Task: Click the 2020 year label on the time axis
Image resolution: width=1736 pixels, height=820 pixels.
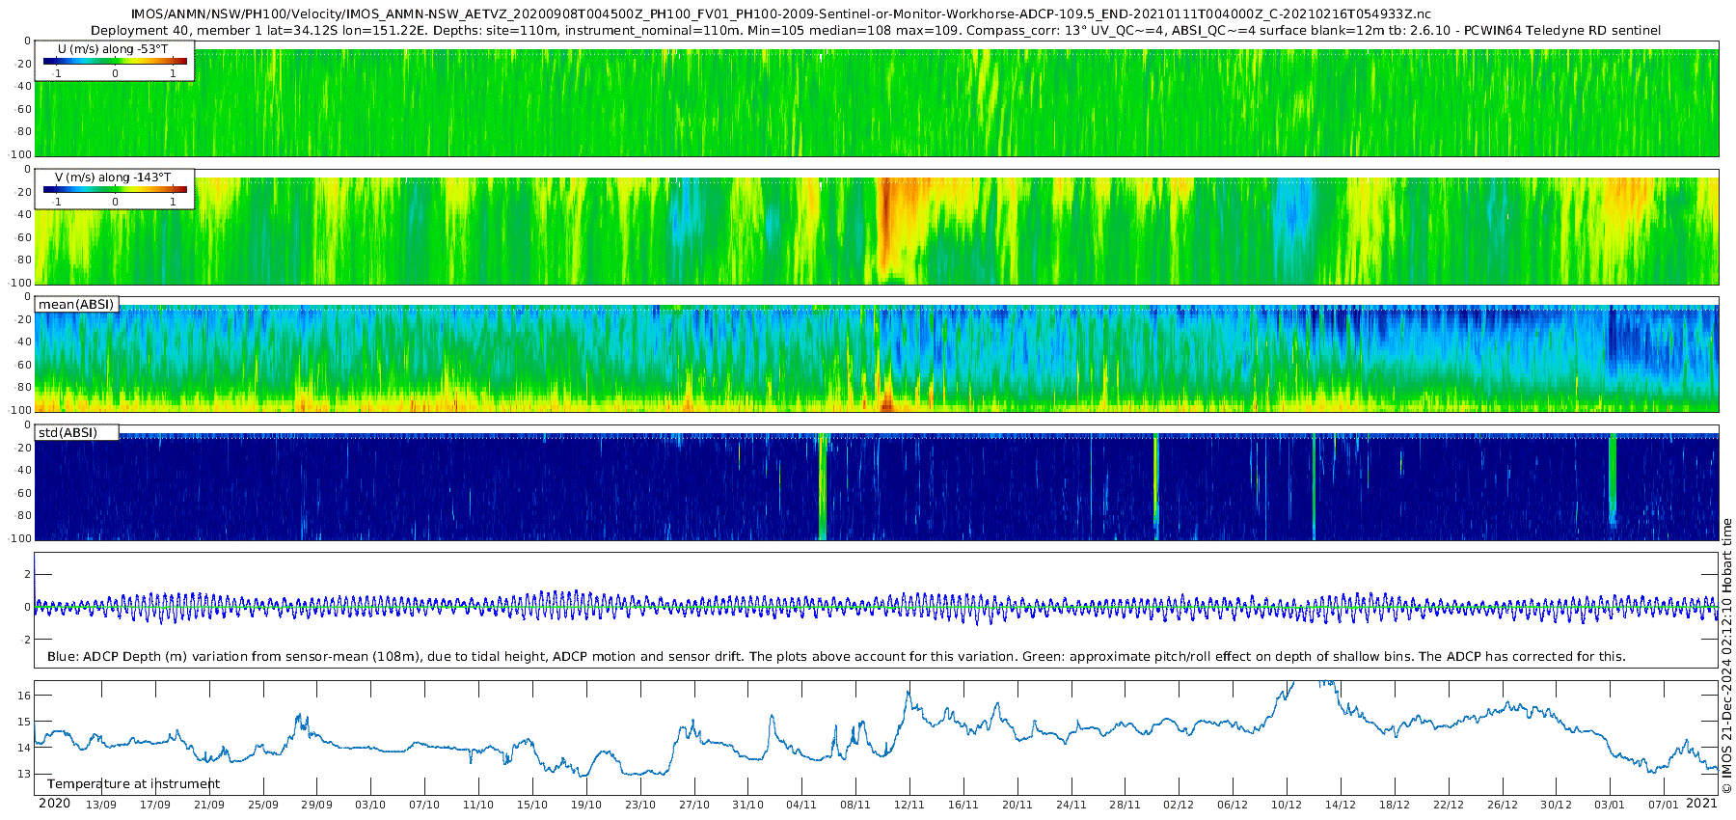Action: 54,804
